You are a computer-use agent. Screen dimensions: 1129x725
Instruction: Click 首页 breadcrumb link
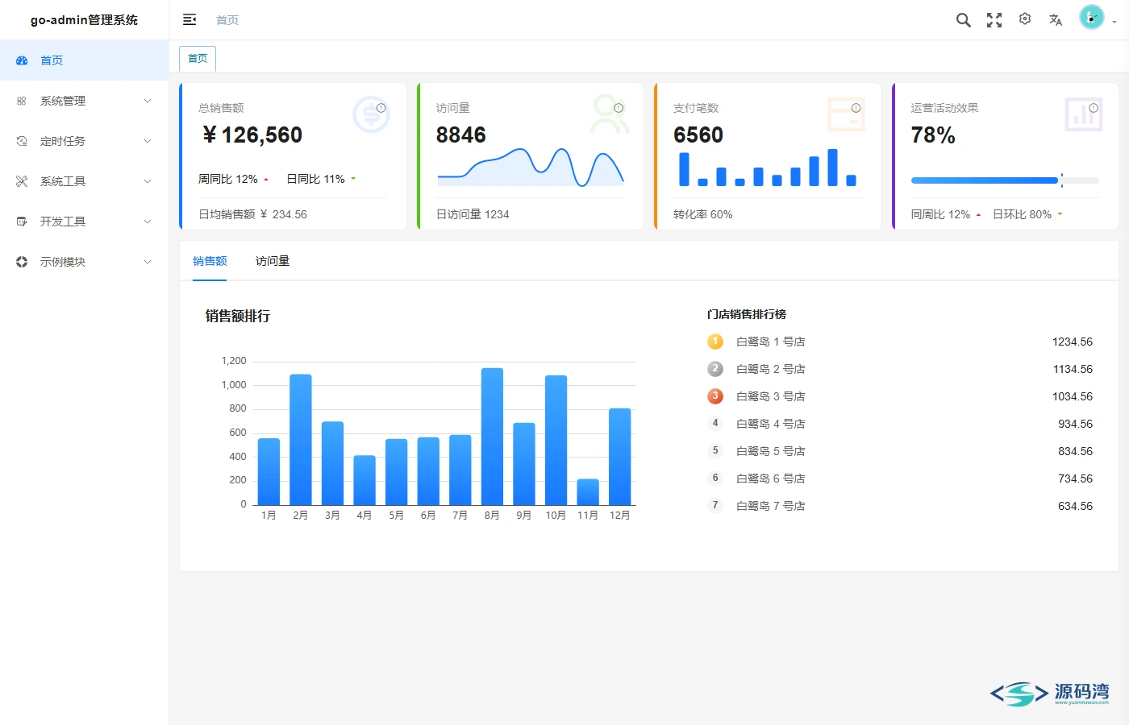pos(227,20)
